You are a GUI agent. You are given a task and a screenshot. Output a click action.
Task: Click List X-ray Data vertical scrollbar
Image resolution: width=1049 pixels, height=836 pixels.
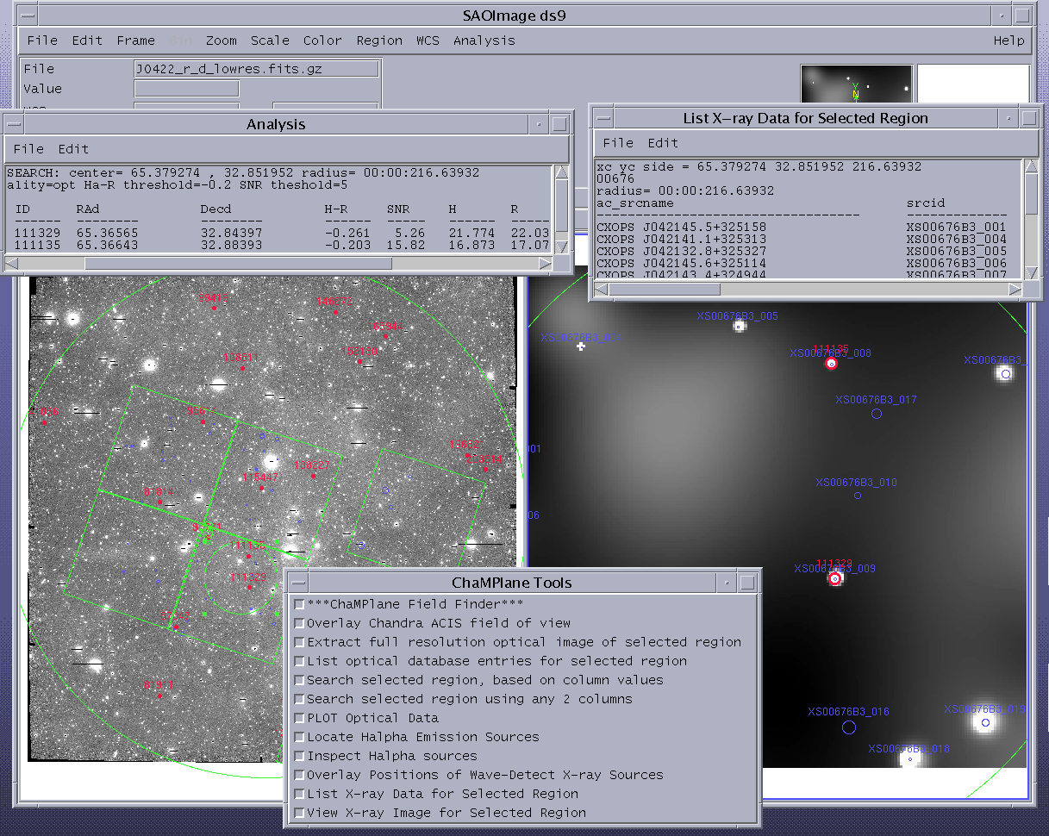tap(1032, 220)
